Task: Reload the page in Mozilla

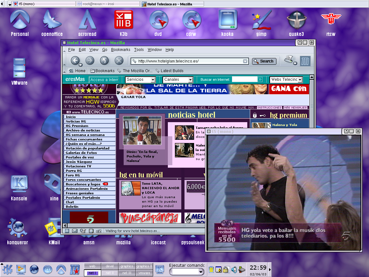Action: 104,61
